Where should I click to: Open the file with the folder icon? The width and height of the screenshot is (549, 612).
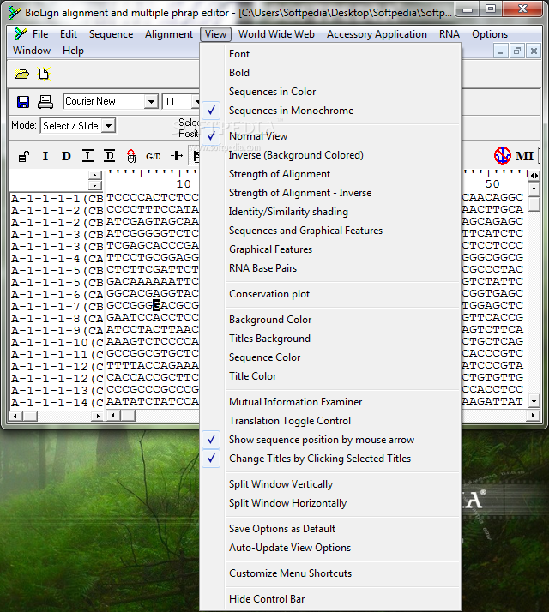(x=21, y=74)
